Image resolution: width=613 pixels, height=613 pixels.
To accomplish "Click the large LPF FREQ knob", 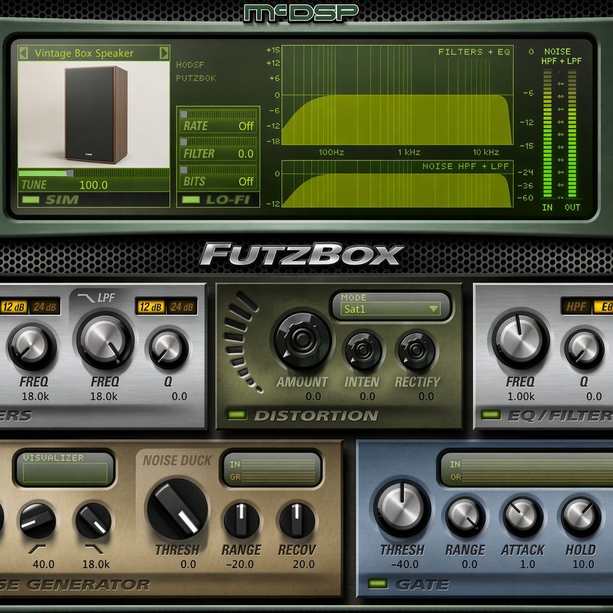I will click(x=105, y=341).
